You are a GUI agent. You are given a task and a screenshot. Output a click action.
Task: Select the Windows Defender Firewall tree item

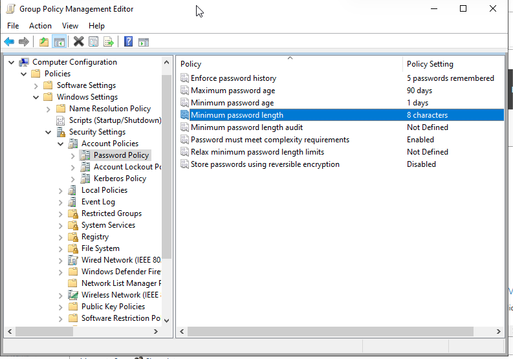click(121, 272)
